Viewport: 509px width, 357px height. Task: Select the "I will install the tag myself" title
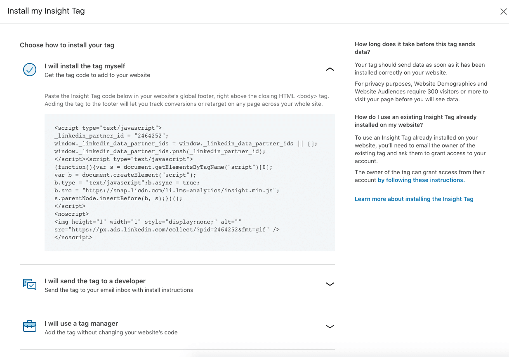click(85, 66)
